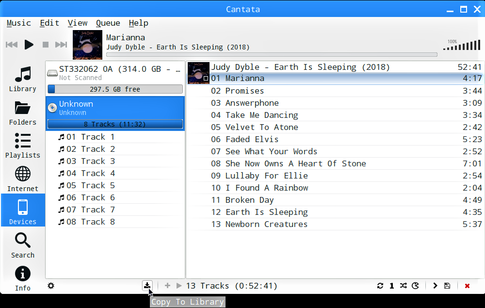The height and width of the screenshot is (308, 485).
Task: Select queue track 12 Earth Is Sleeping
Action: tap(335, 212)
